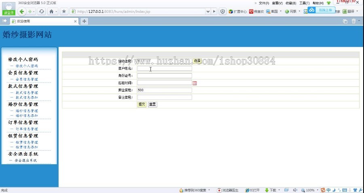Expand the » overflow chevron before 文件
Screen dimensions: 364x193
point(256,3)
